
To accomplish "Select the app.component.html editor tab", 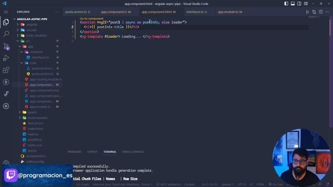I will pyautogui.click(x=159, y=12).
